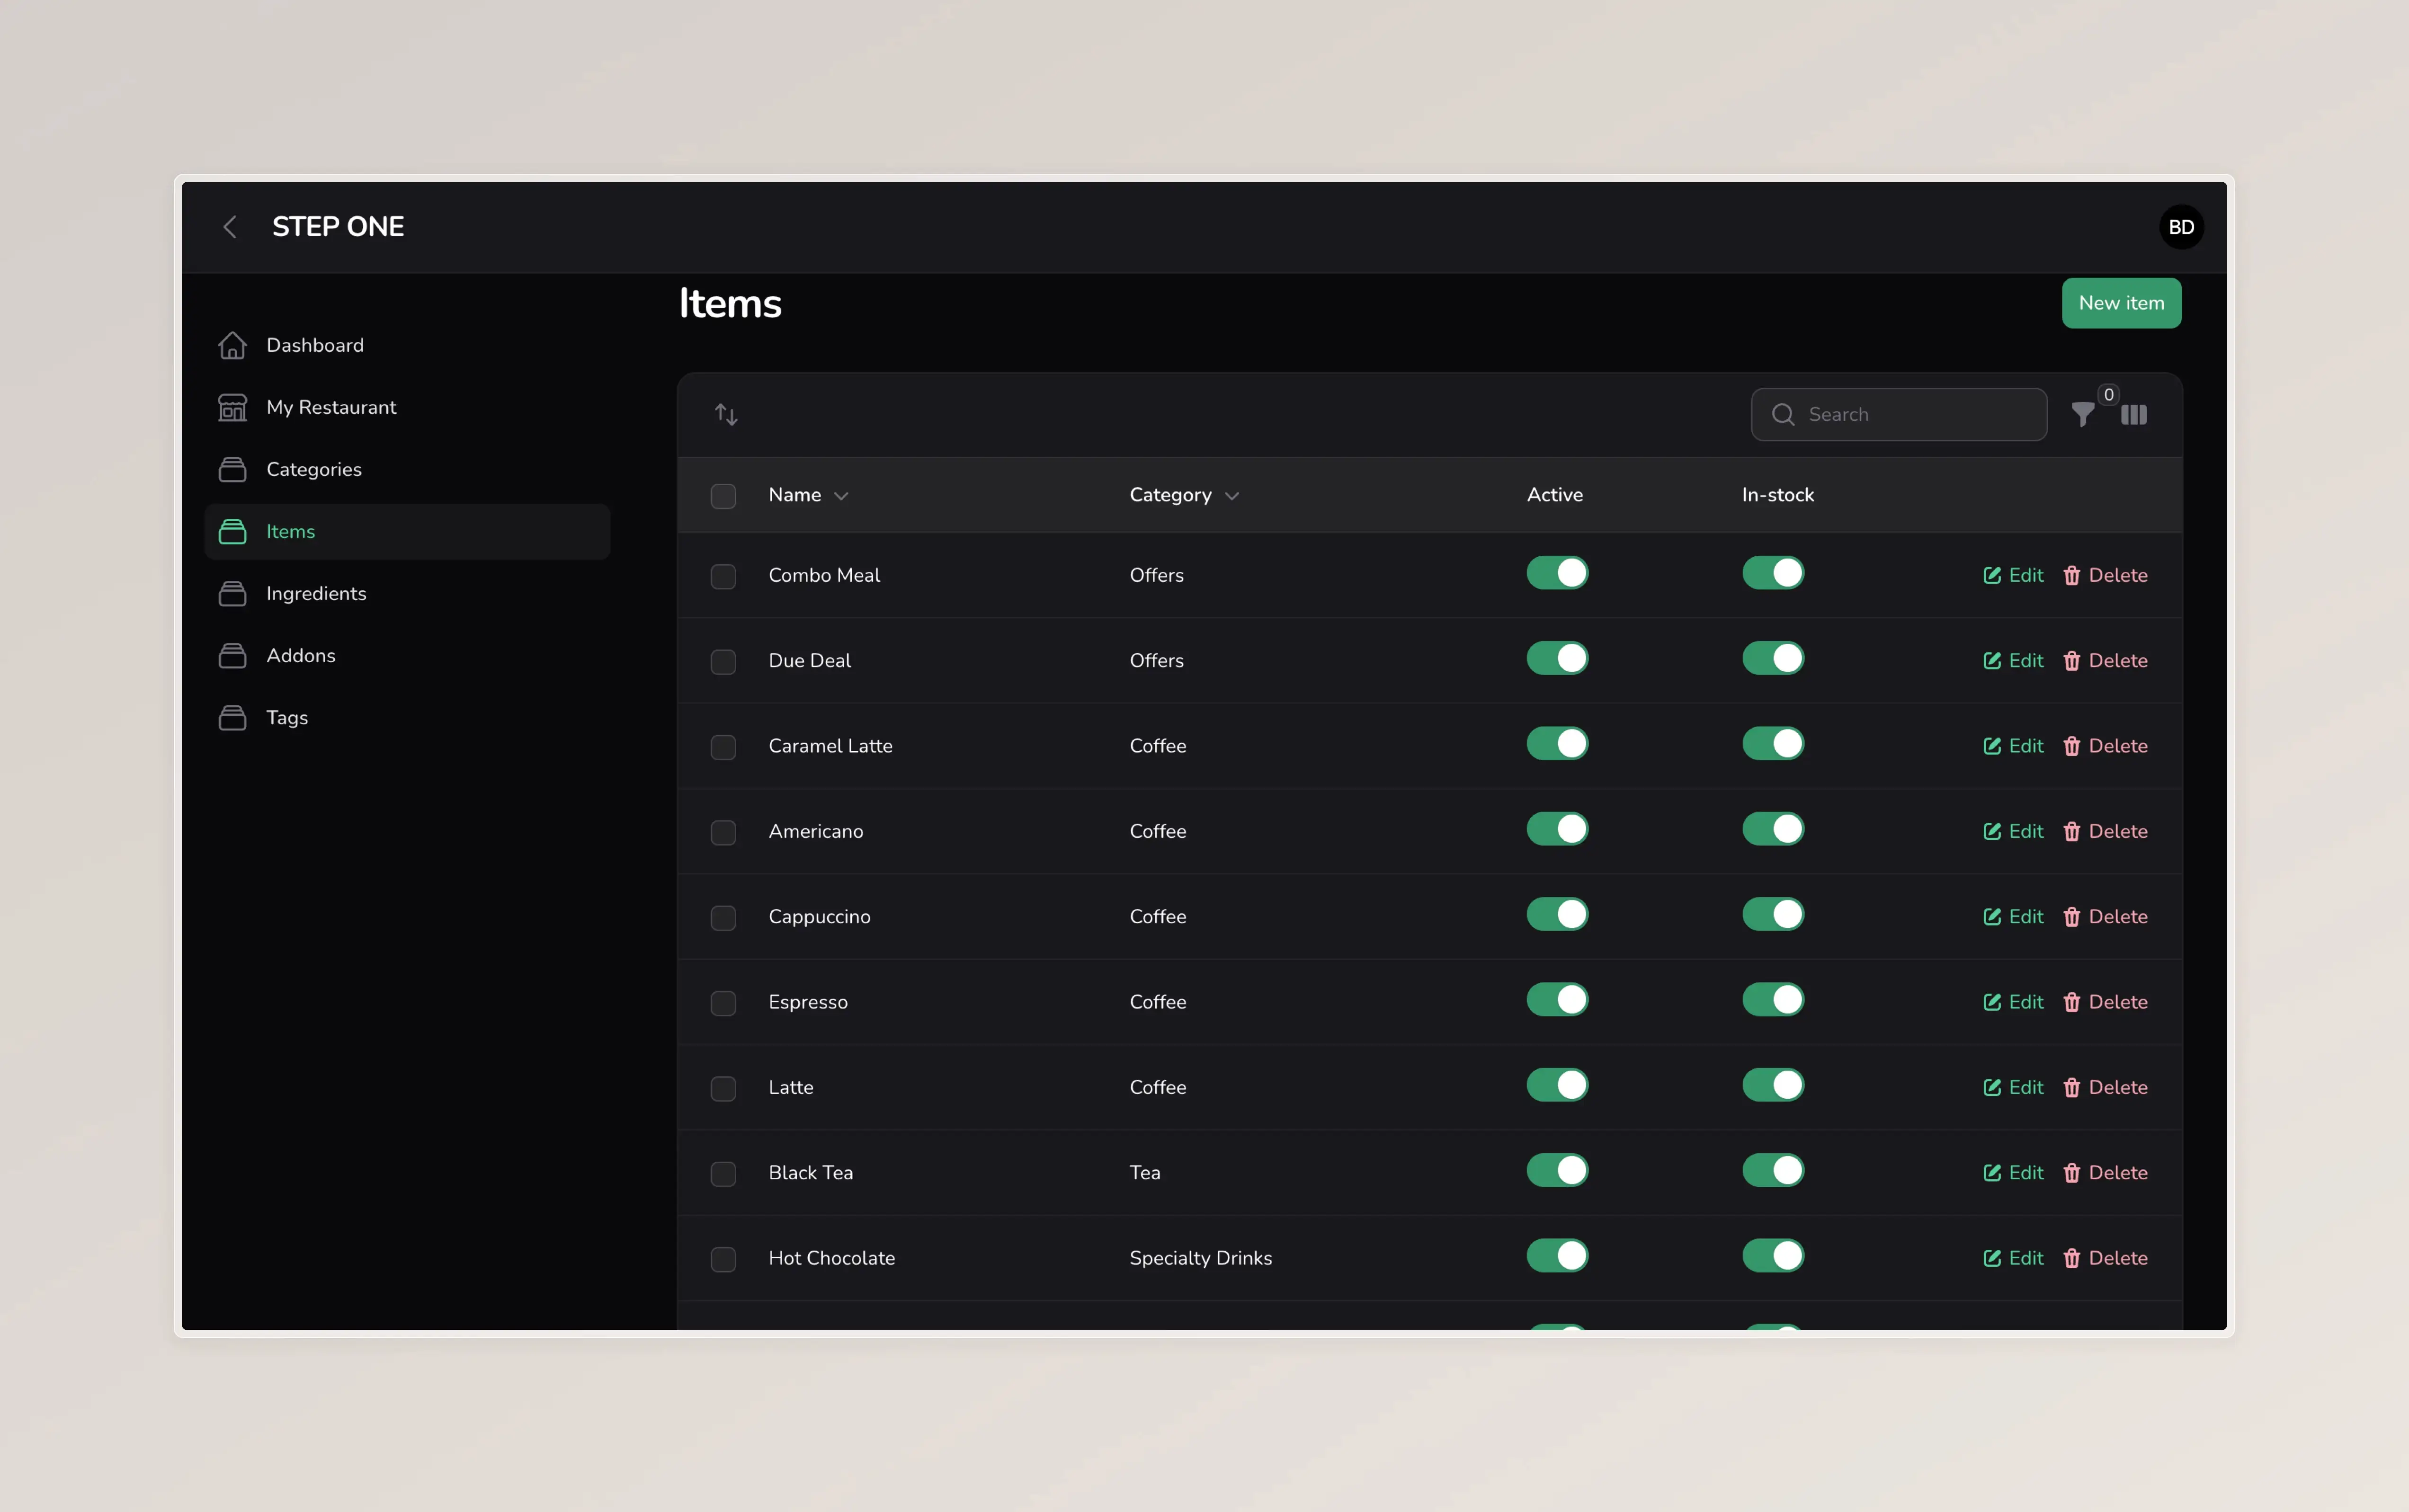Toggle In-stock for Latte
2409x1512 pixels.
click(x=1773, y=1085)
